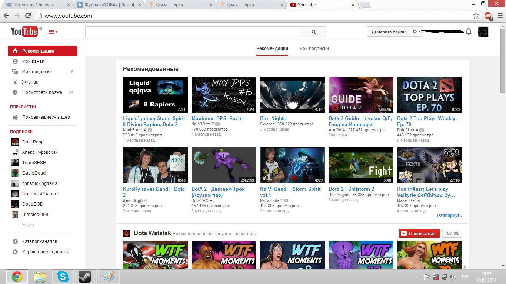Click the volume speaker icon in system tray
The height and width of the screenshot is (284, 506).
452,277
